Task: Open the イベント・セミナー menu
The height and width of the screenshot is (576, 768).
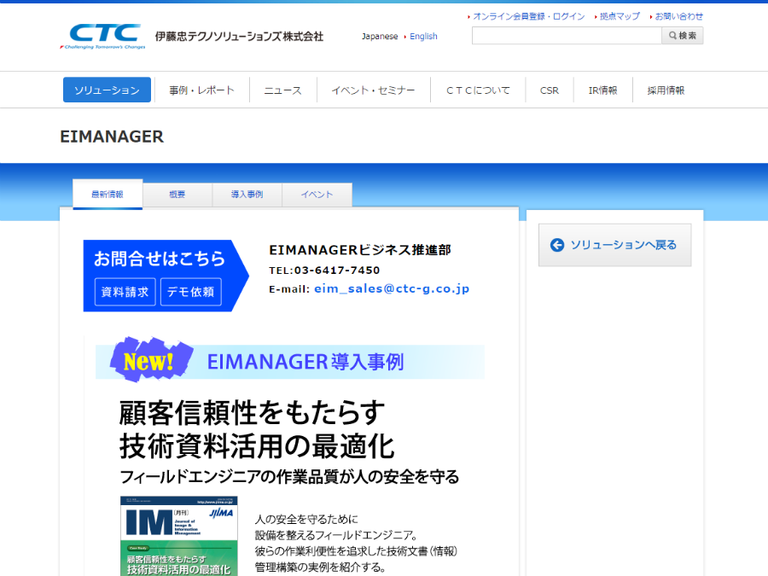Action: coord(373,89)
